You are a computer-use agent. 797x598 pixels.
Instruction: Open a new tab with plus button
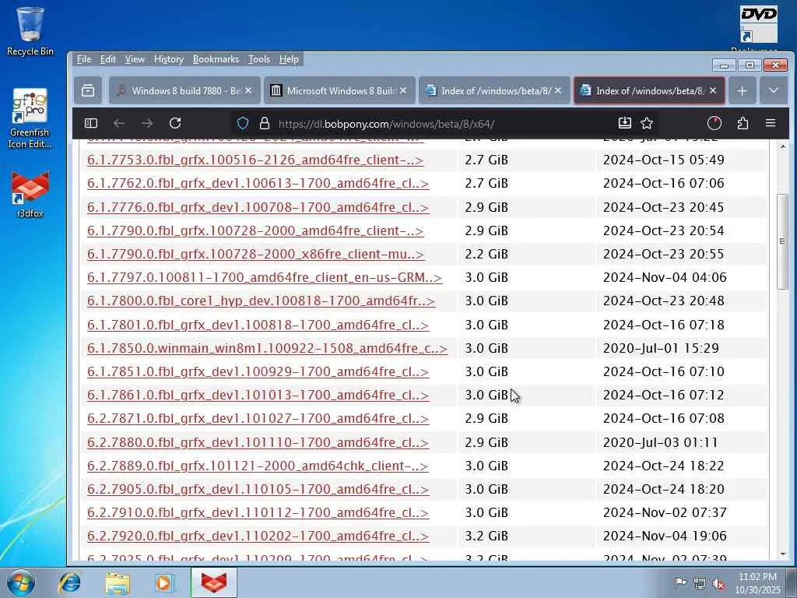742,90
